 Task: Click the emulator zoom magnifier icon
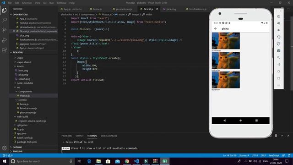point(279,58)
